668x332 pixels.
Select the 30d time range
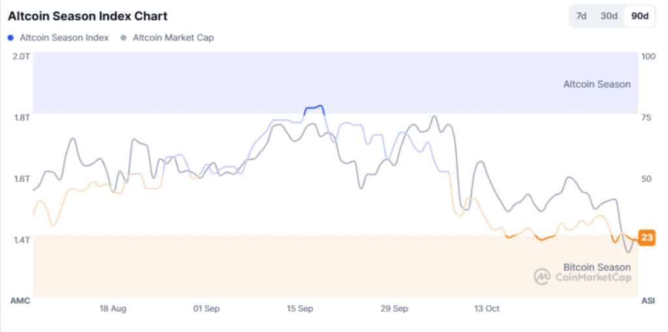coord(608,16)
